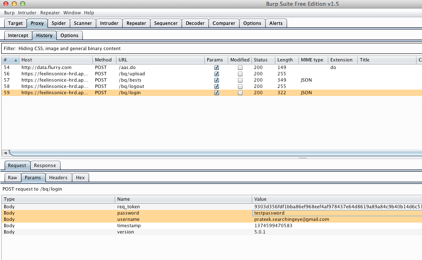Click the green maximize window button
Screen dimensions: 422x260
pyautogui.click(x=22, y=4)
